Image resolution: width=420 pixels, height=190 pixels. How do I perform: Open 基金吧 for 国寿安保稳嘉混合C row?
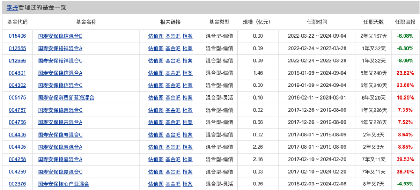point(173,172)
